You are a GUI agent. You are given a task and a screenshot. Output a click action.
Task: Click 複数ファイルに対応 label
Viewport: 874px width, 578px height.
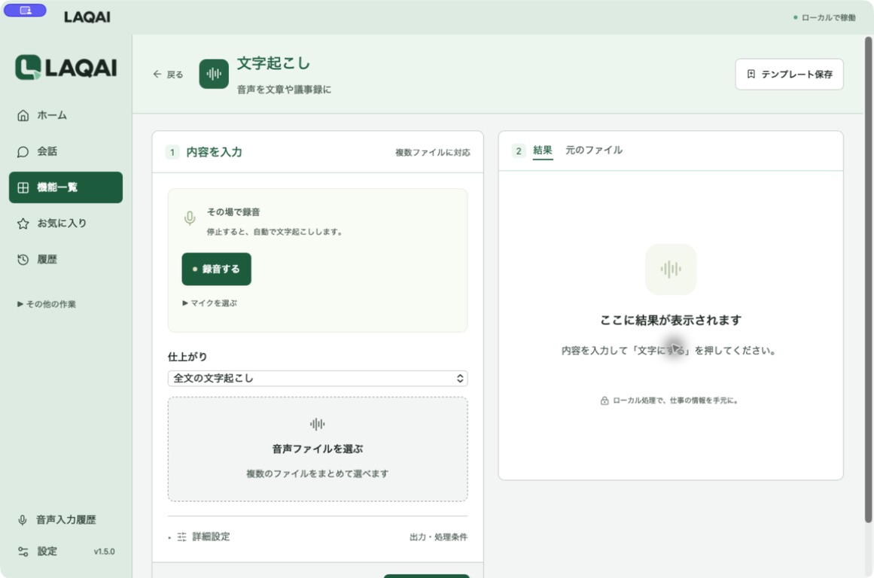pyautogui.click(x=433, y=152)
